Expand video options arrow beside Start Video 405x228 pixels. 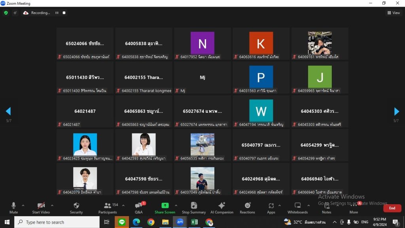(52, 205)
